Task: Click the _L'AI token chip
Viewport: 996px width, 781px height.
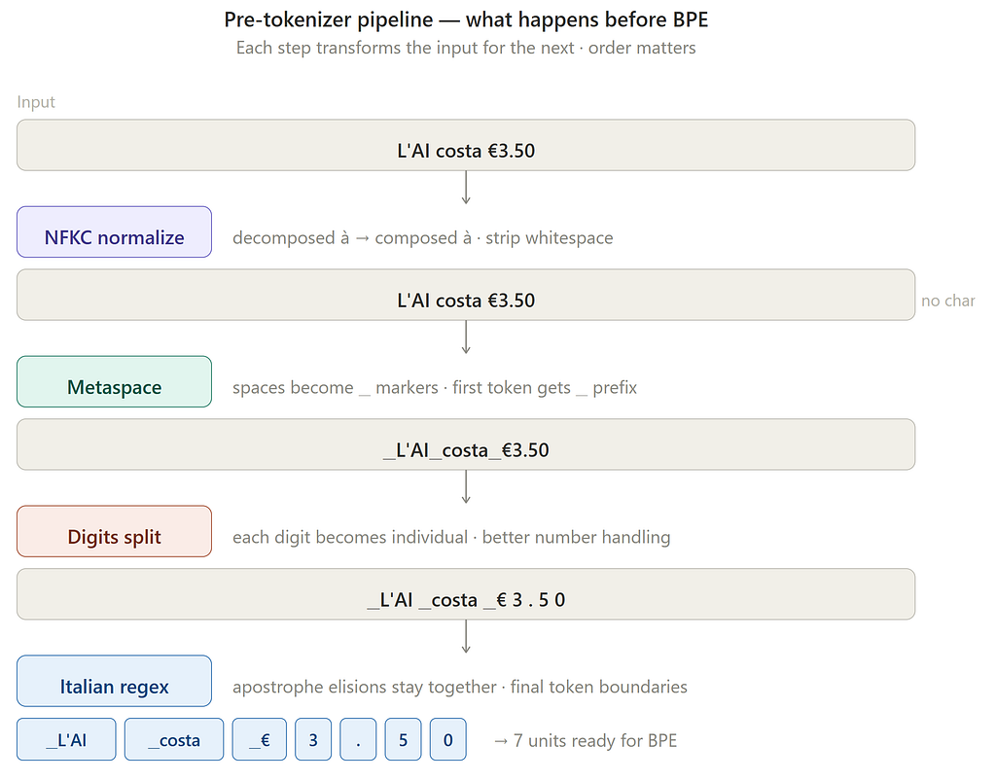Action: 67,739
